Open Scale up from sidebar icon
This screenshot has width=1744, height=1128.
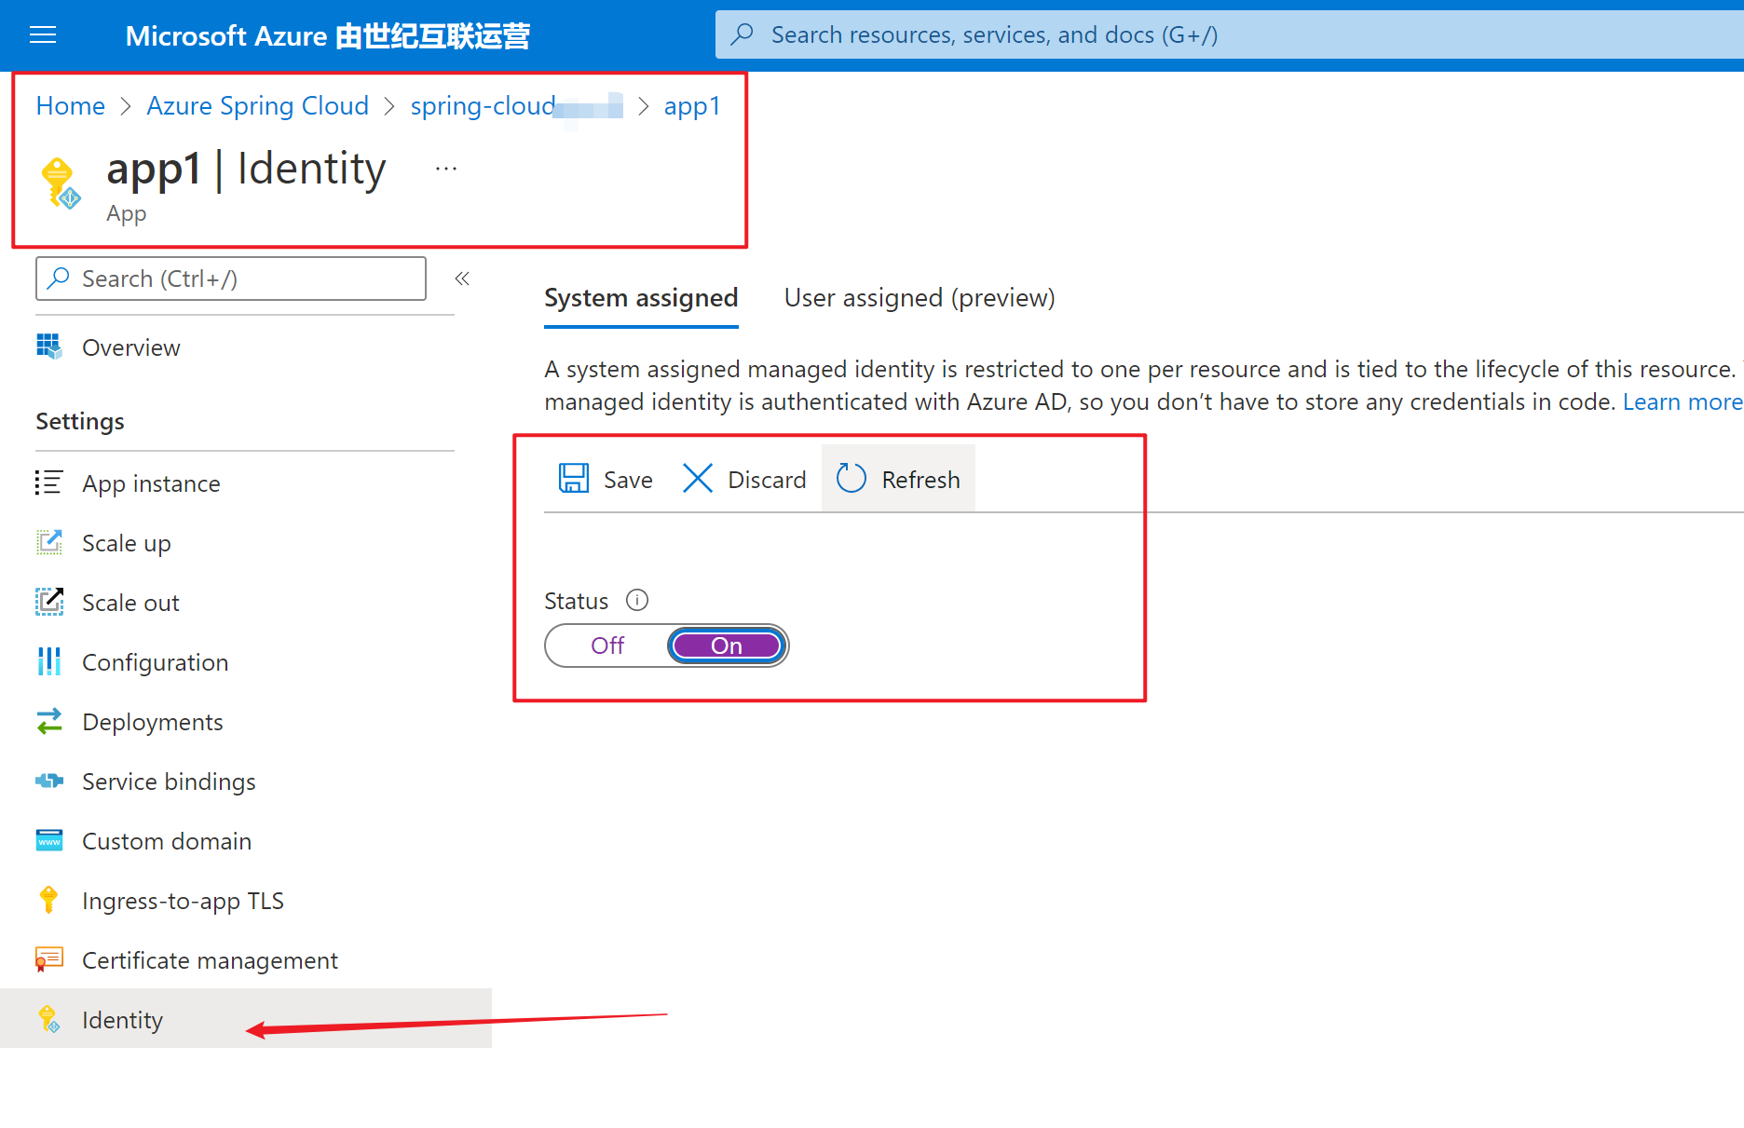(48, 542)
